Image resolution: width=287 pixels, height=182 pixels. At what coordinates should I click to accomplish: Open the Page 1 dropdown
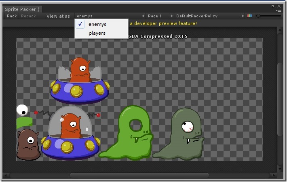[x=160, y=16]
